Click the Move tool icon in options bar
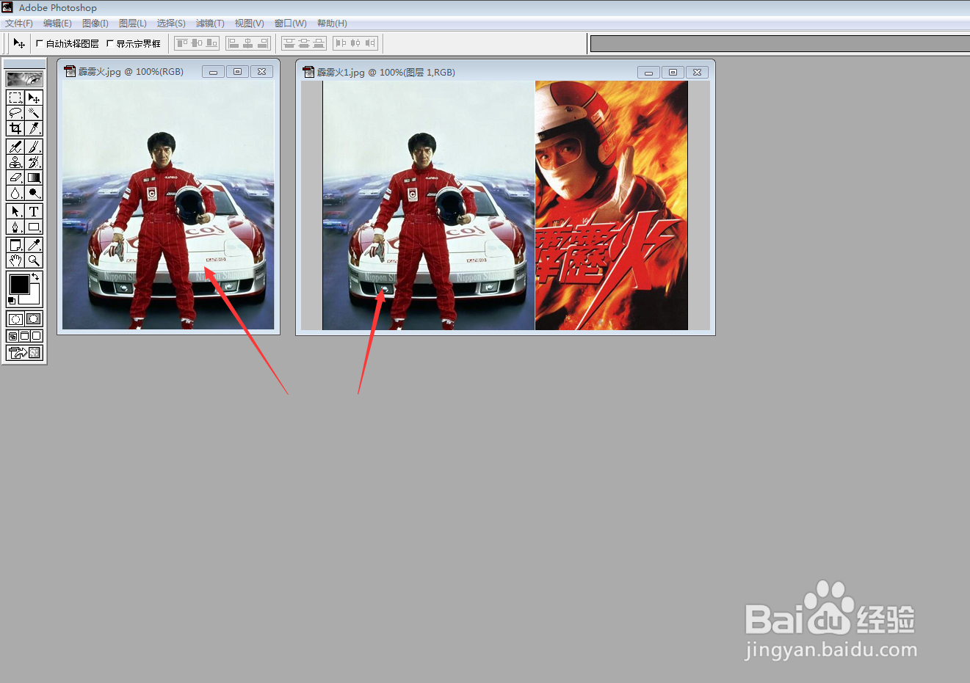Image resolution: width=970 pixels, height=683 pixels. point(19,43)
